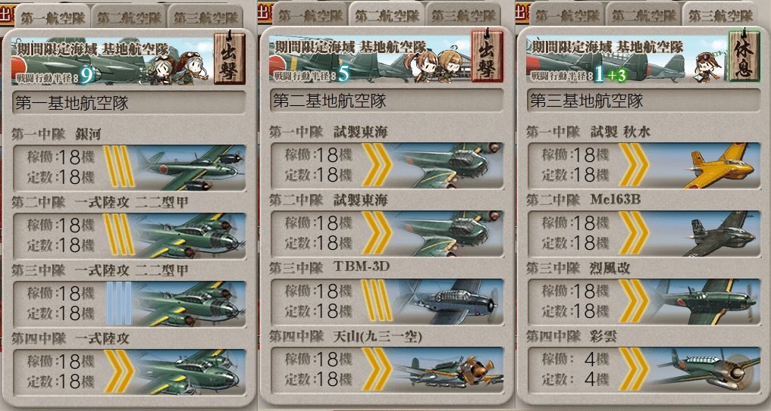Select the fourth squadron 一式陸攻 plane image
This screenshot has width=771, height=411.
(191, 372)
